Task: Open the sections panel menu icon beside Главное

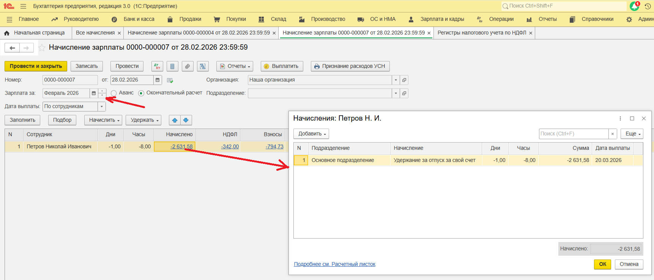Action: pos(9,19)
